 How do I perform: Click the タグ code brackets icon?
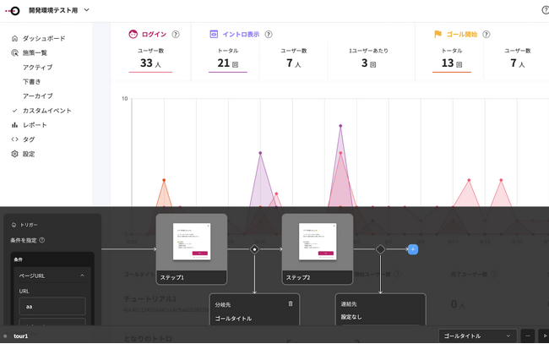tap(15, 139)
